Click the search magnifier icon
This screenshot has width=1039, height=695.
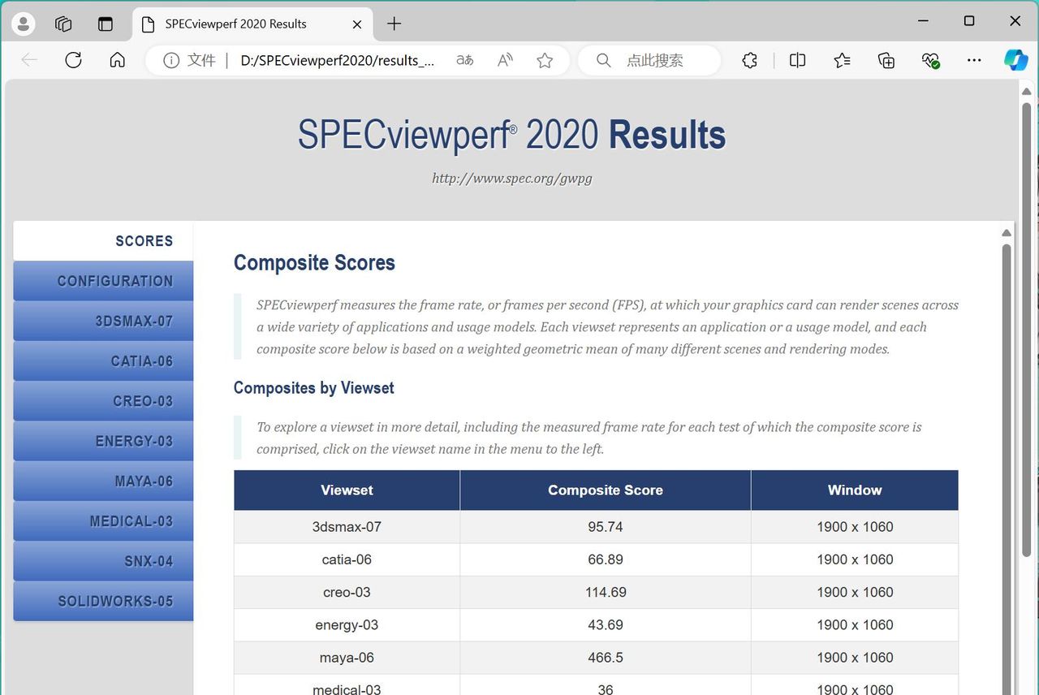click(x=604, y=60)
